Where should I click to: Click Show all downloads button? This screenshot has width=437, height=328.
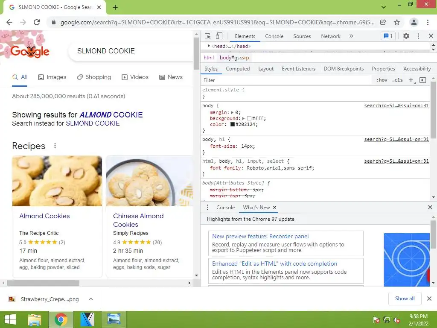click(405, 299)
